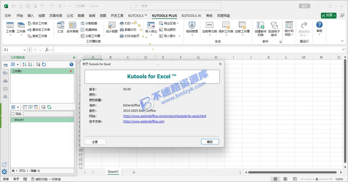This screenshot has height=182, width=348.
Task: Click 批量转换 in the ribbon
Action: (89, 30)
